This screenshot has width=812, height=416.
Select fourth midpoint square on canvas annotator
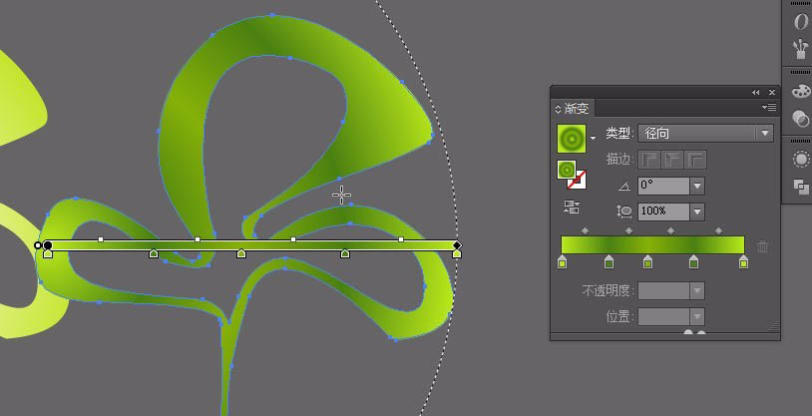[401, 239]
